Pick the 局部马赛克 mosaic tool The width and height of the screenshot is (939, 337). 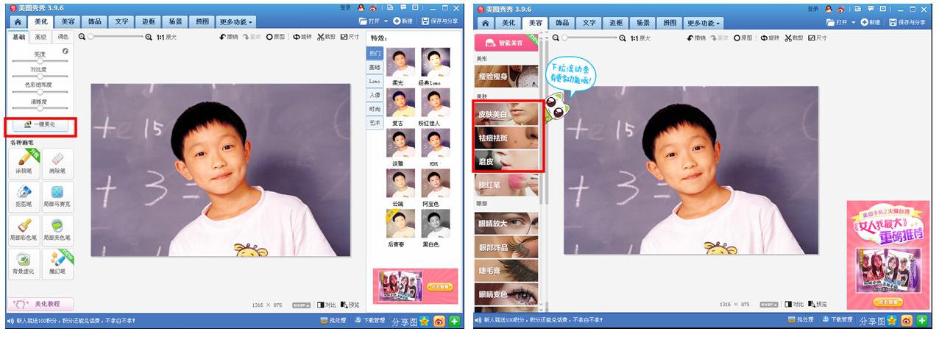point(57,196)
